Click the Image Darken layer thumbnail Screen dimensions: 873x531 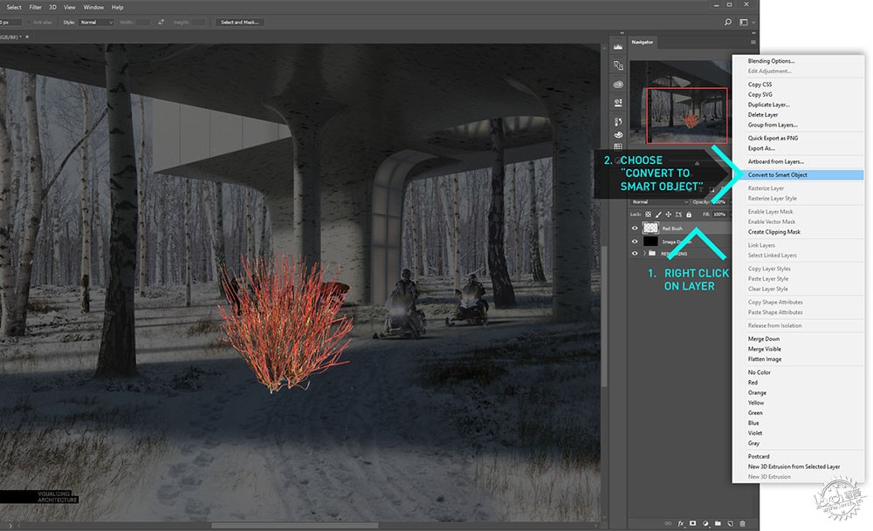(650, 242)
